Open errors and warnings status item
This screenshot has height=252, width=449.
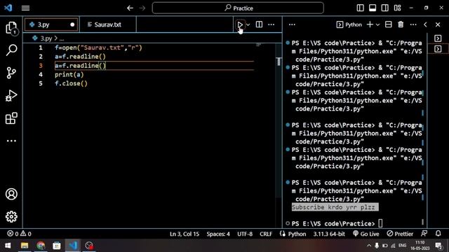(19, 234)
